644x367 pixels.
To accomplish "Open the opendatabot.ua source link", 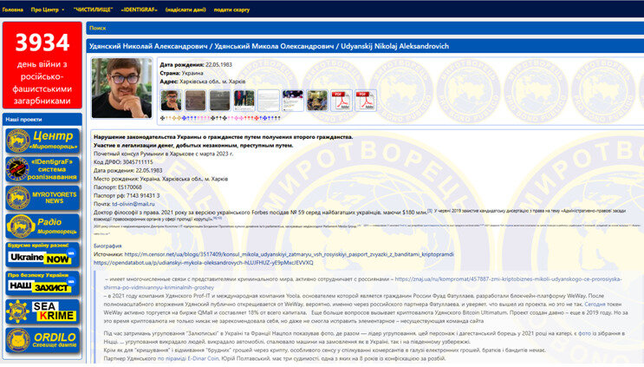I will pyautogui.click(x=204, y=263).
